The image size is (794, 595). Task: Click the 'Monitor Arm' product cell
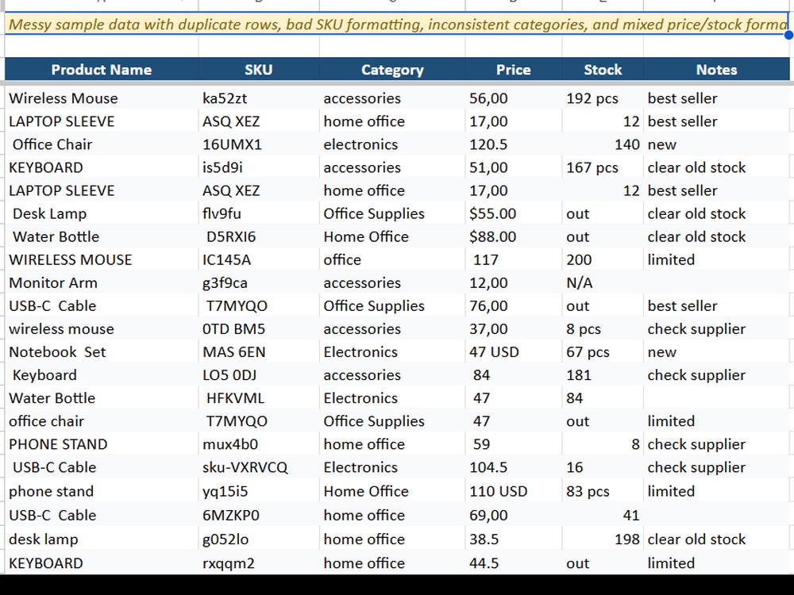(102, 283)
